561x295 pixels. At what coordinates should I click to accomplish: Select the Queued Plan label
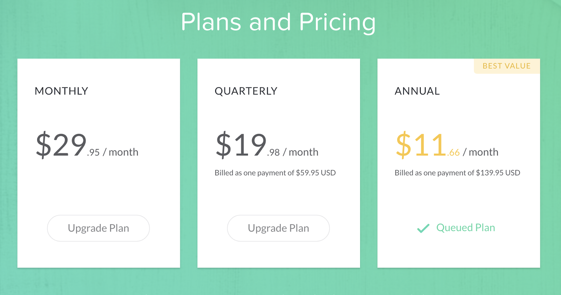coord(466,228)
